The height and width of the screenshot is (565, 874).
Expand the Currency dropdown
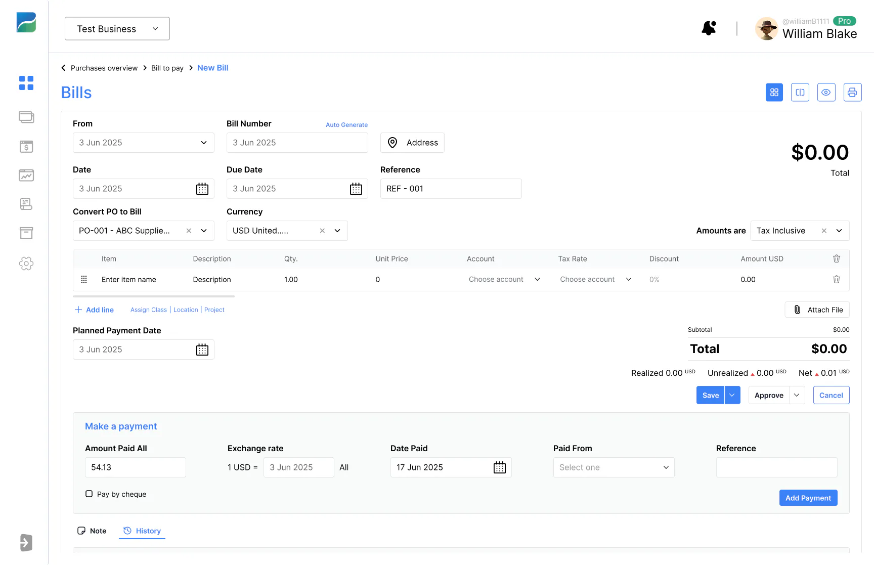(337, 231)
